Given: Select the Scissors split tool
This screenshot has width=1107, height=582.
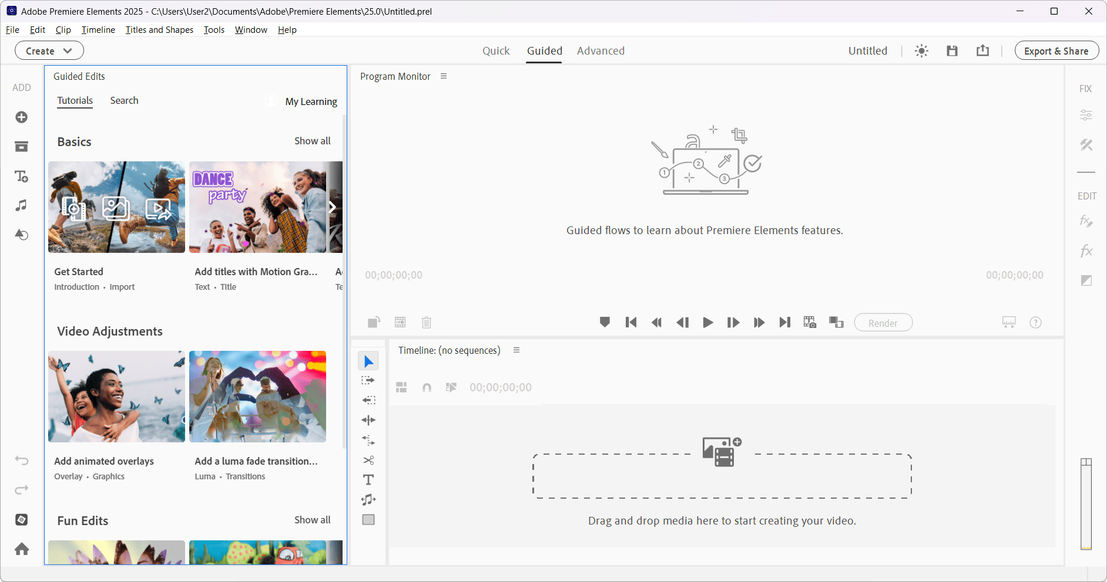Looking at the screenshot, I should (x=368, y=460).
